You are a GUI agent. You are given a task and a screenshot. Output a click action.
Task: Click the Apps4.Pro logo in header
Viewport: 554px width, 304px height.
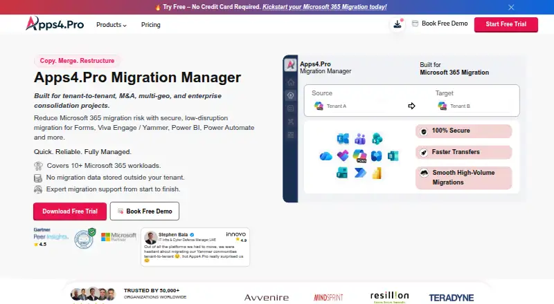point(55,23)
